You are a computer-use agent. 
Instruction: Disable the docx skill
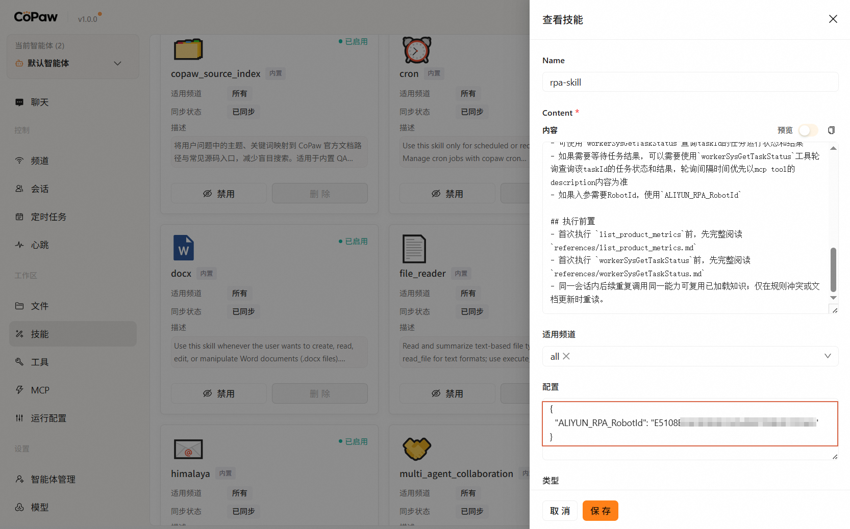[x=218, y=393]
